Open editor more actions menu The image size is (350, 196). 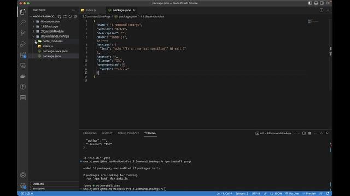[x=327, y=10]
